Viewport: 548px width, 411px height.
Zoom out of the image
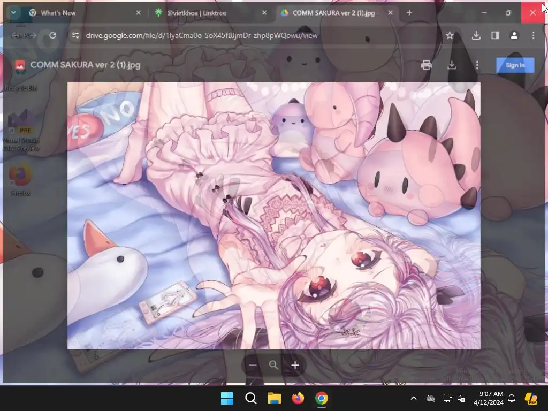[253, 365]
